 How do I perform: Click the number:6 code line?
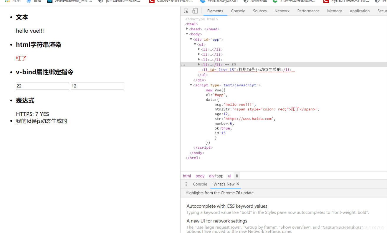(224, 123)
